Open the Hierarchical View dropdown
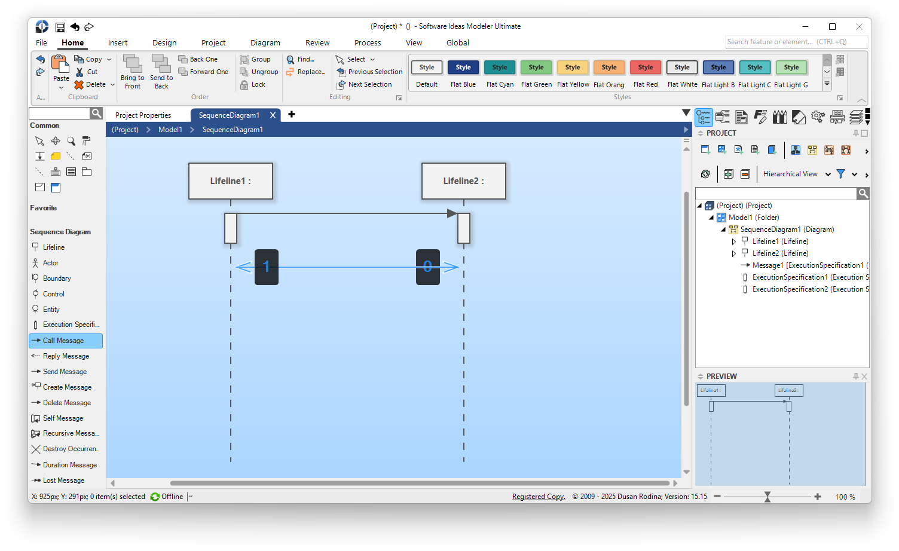 tap(828, 173)
